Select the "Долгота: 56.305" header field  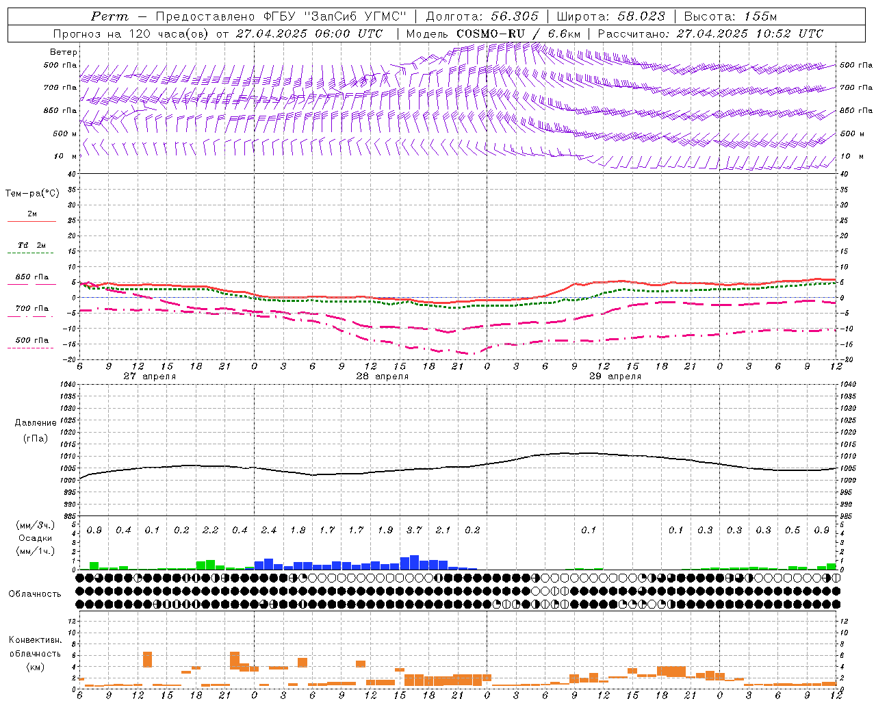(x=482, y=16)
